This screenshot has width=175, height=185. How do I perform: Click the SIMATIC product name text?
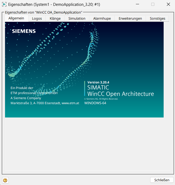tap(98, 87)
